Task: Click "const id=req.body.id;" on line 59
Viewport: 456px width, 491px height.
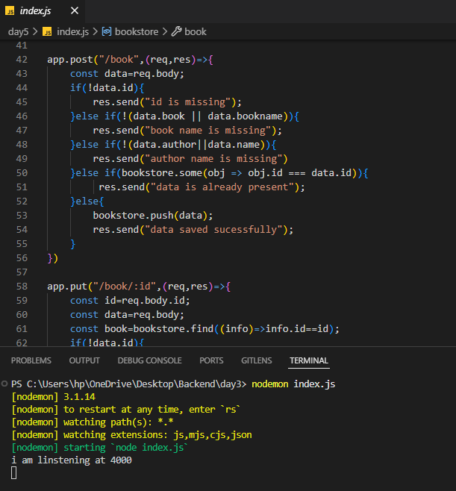Action: (130, 300)
